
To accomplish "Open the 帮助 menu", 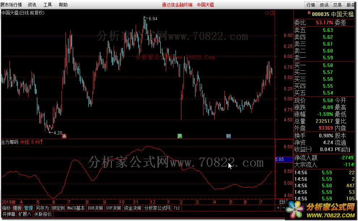I will [63, 5].
